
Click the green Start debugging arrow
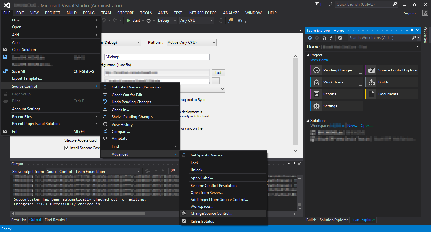pos(129,20)
